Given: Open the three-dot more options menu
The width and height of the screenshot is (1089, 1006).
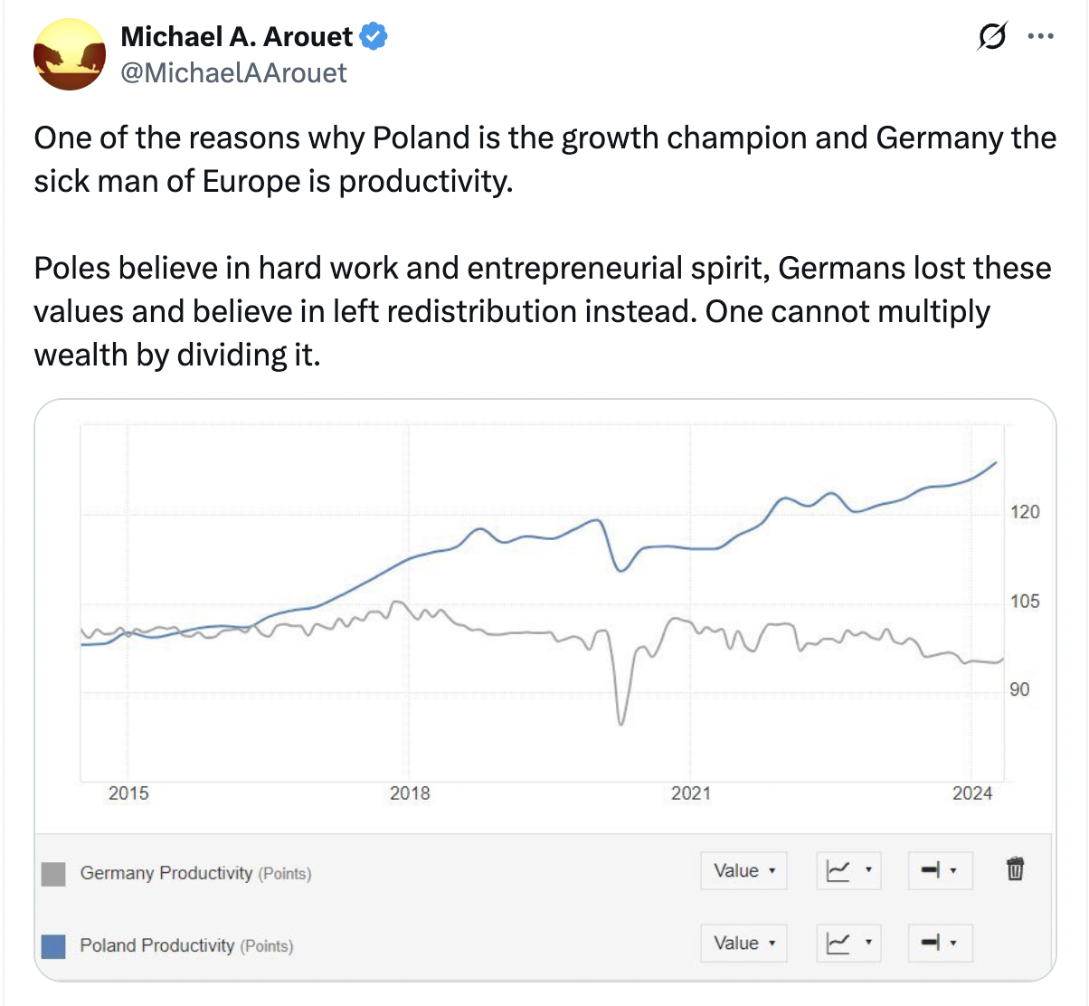Looking at the screenshot, I should (x=1041, y=37).
